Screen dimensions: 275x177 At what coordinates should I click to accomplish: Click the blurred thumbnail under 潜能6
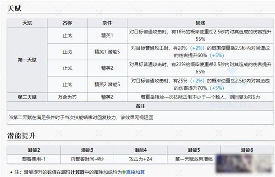pyautogui.click(x=244, y=163)
